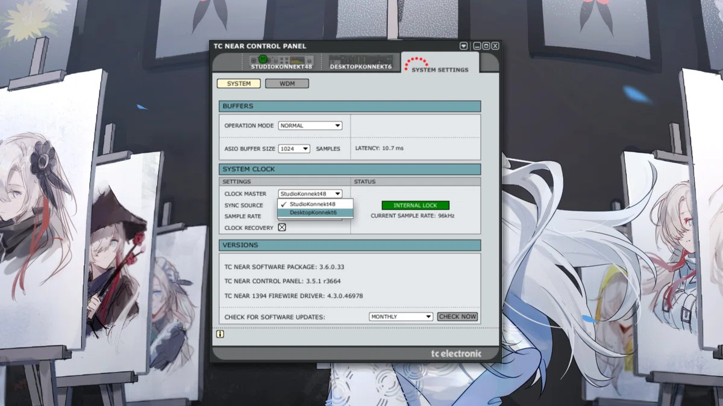723x406 pixels.
Task: Toggle the Clock Recovery checkbox
Action: pyautogui.click(x=282, y=227)
